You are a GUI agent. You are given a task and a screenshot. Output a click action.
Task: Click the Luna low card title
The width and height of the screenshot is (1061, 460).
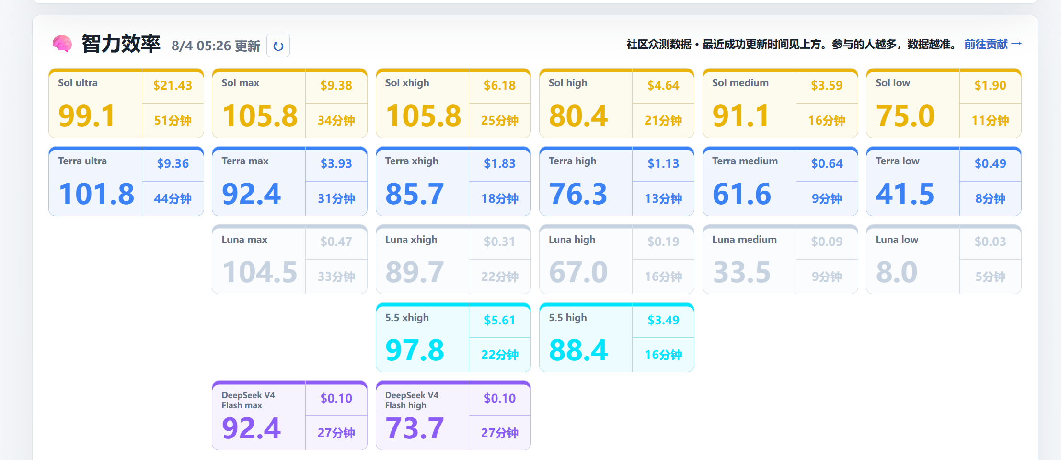(x=897, y=240)
